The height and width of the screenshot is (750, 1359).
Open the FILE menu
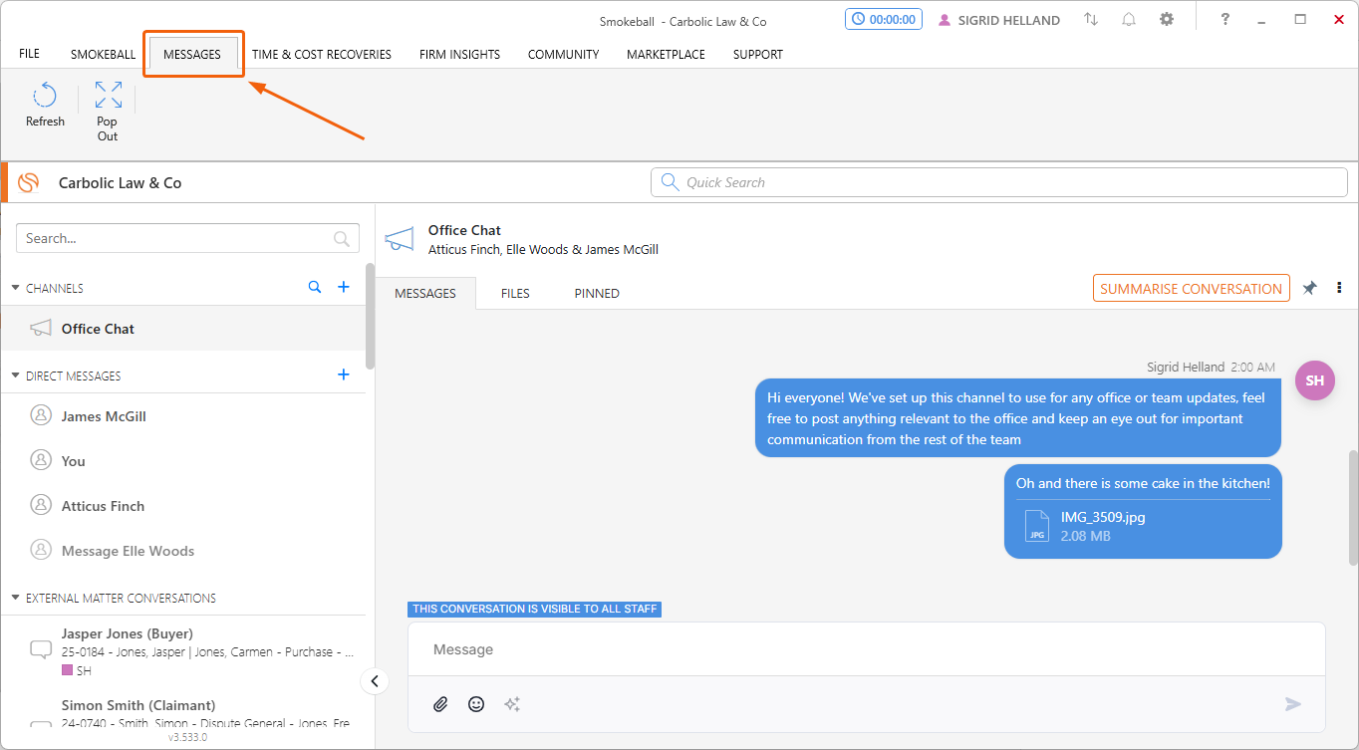pos(29,54)
